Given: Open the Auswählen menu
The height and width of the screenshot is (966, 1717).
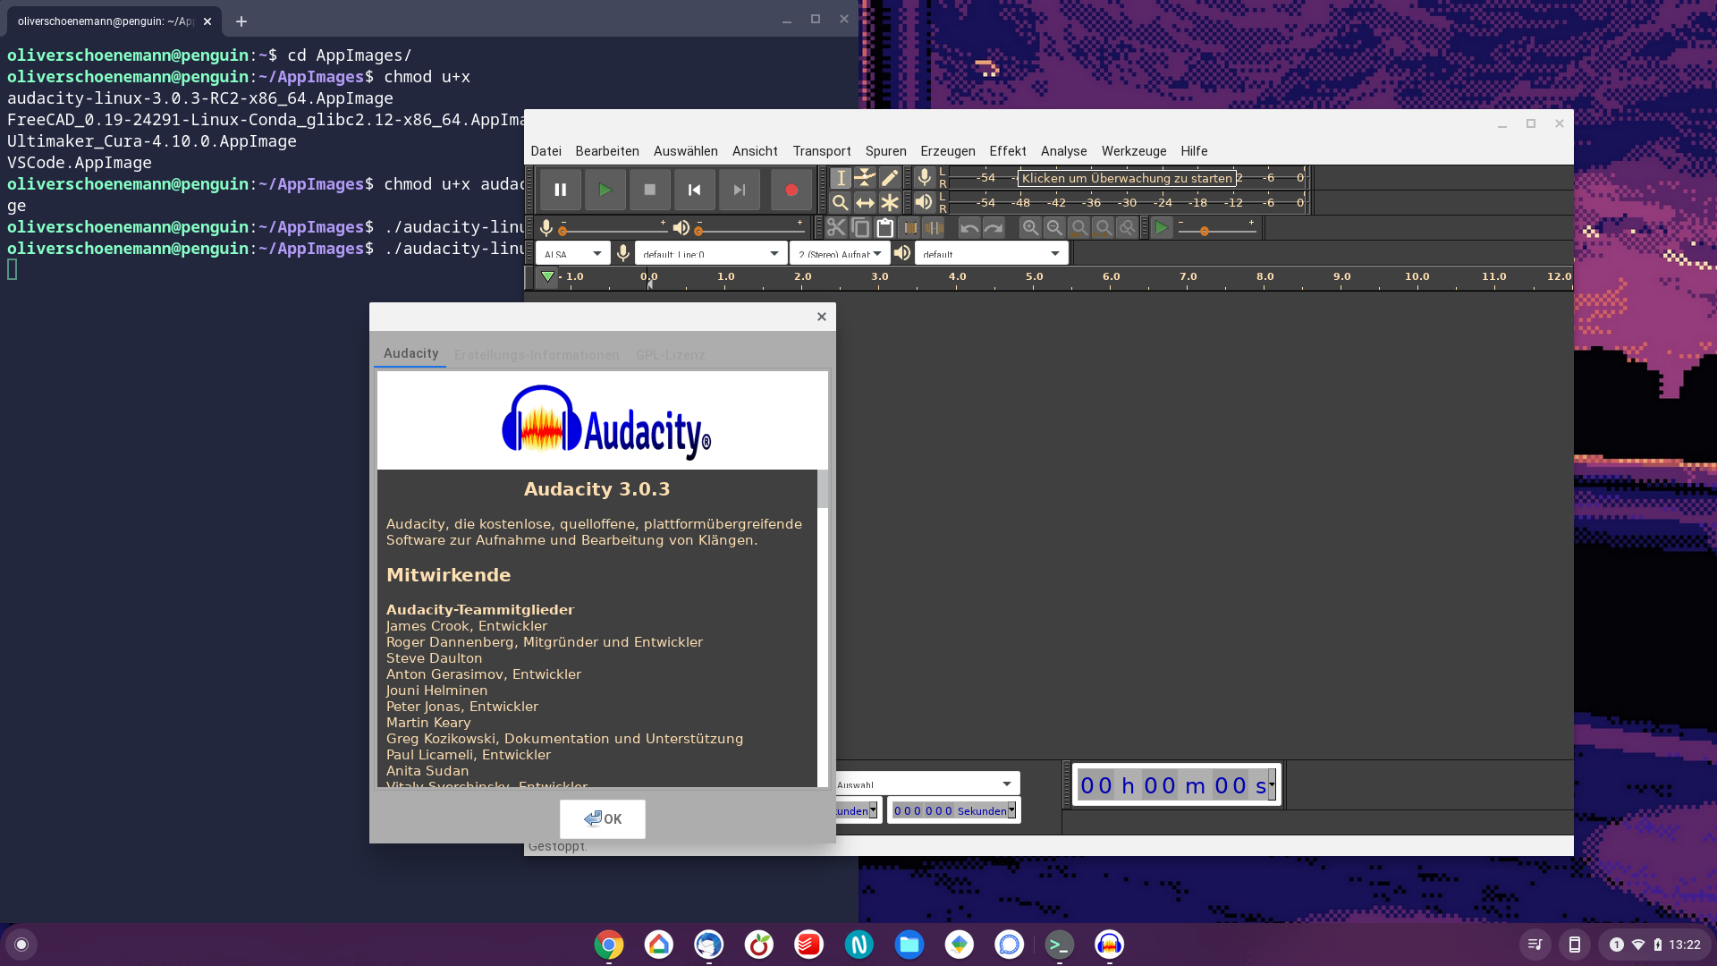Looking at the screenshot, I should (x=686, y=151).
